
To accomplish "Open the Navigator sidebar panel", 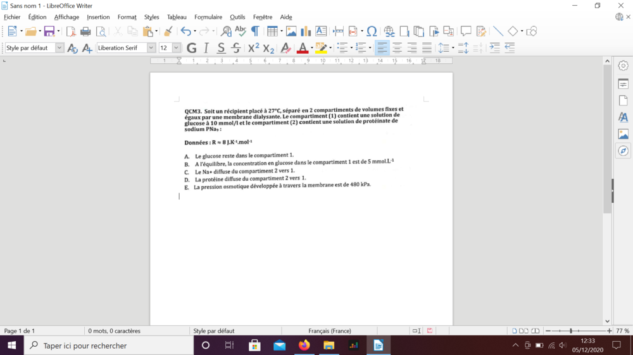I will (x=623, y=151).
